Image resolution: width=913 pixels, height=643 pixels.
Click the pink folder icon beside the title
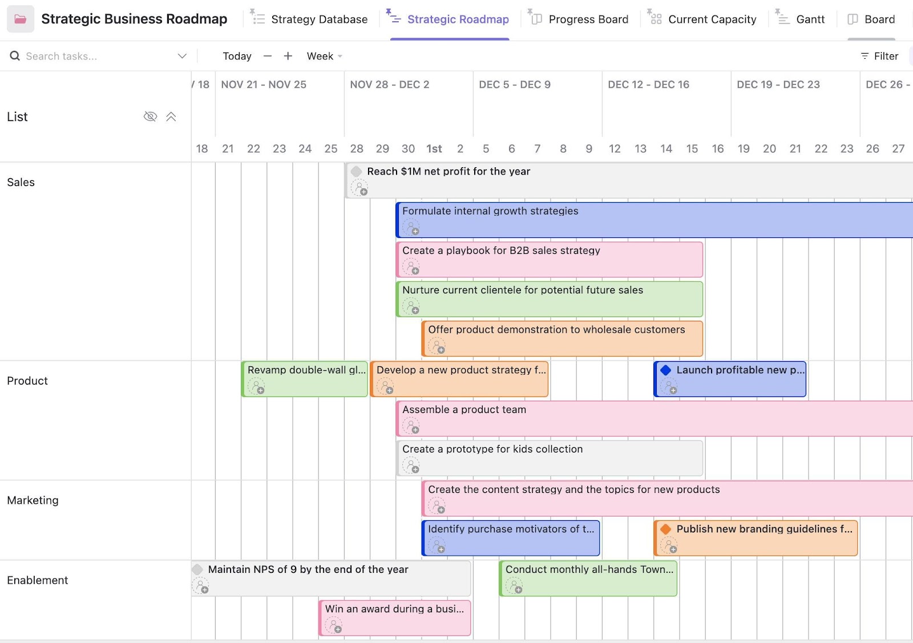click(x=21, y=19)
